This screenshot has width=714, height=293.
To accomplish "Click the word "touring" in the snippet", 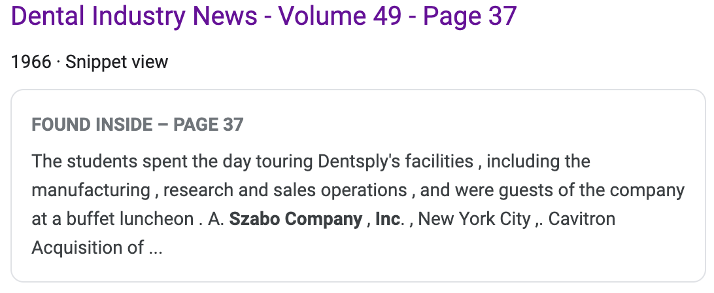I will [286, 161].
